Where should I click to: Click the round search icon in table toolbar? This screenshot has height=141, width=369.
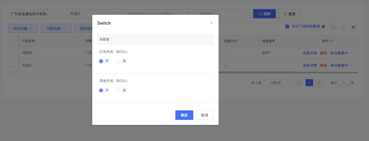334,27
